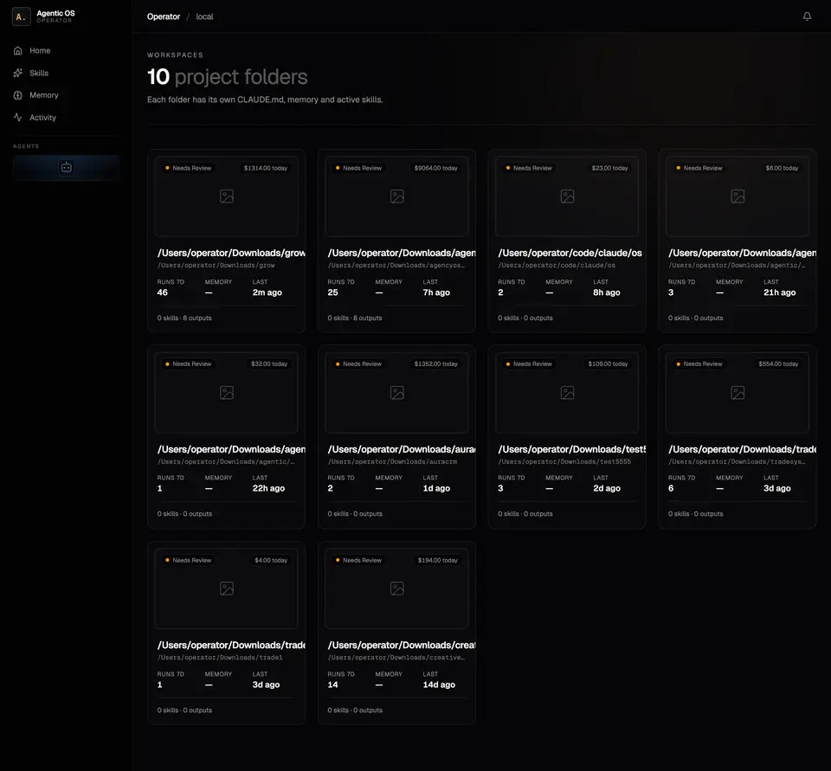Click the Home icon in sidebar
This screenshot has width=831, height=771.
coord(18,51)
